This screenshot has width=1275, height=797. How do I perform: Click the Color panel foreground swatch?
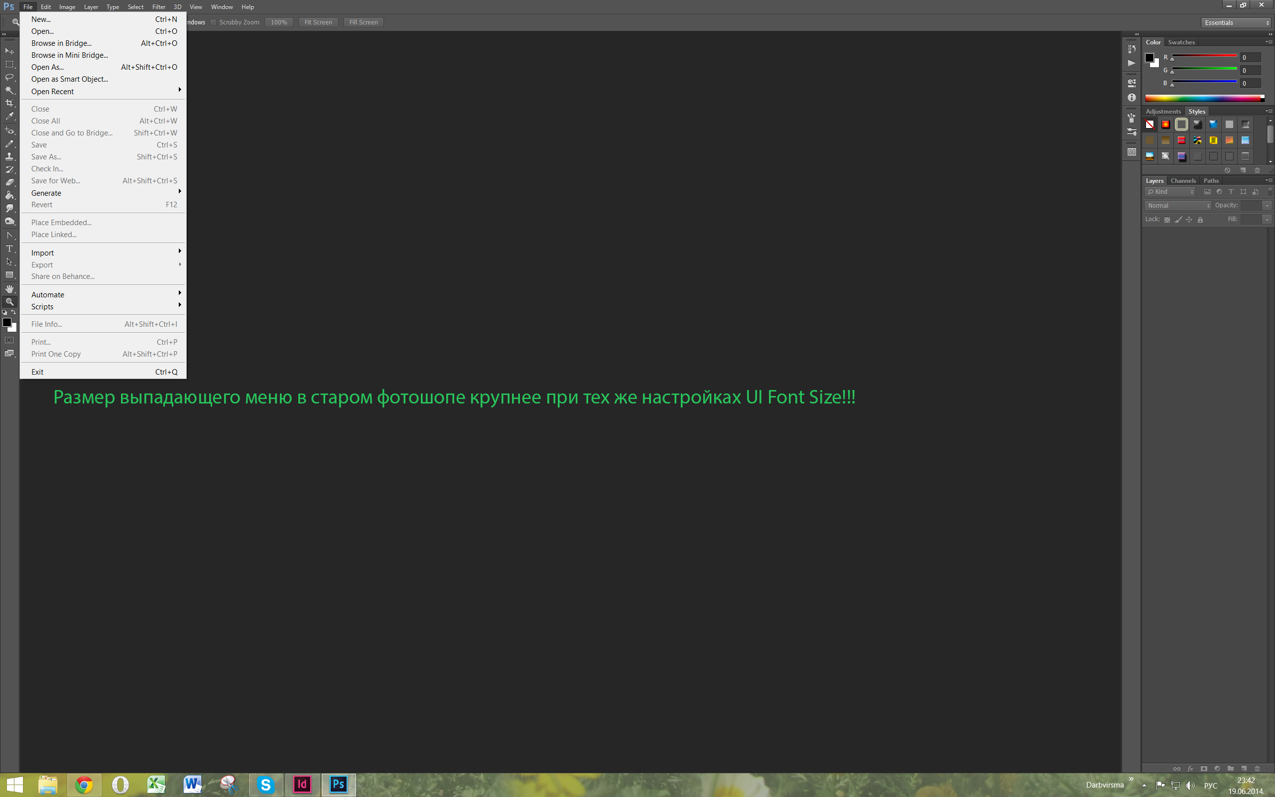click(1149, 57)
